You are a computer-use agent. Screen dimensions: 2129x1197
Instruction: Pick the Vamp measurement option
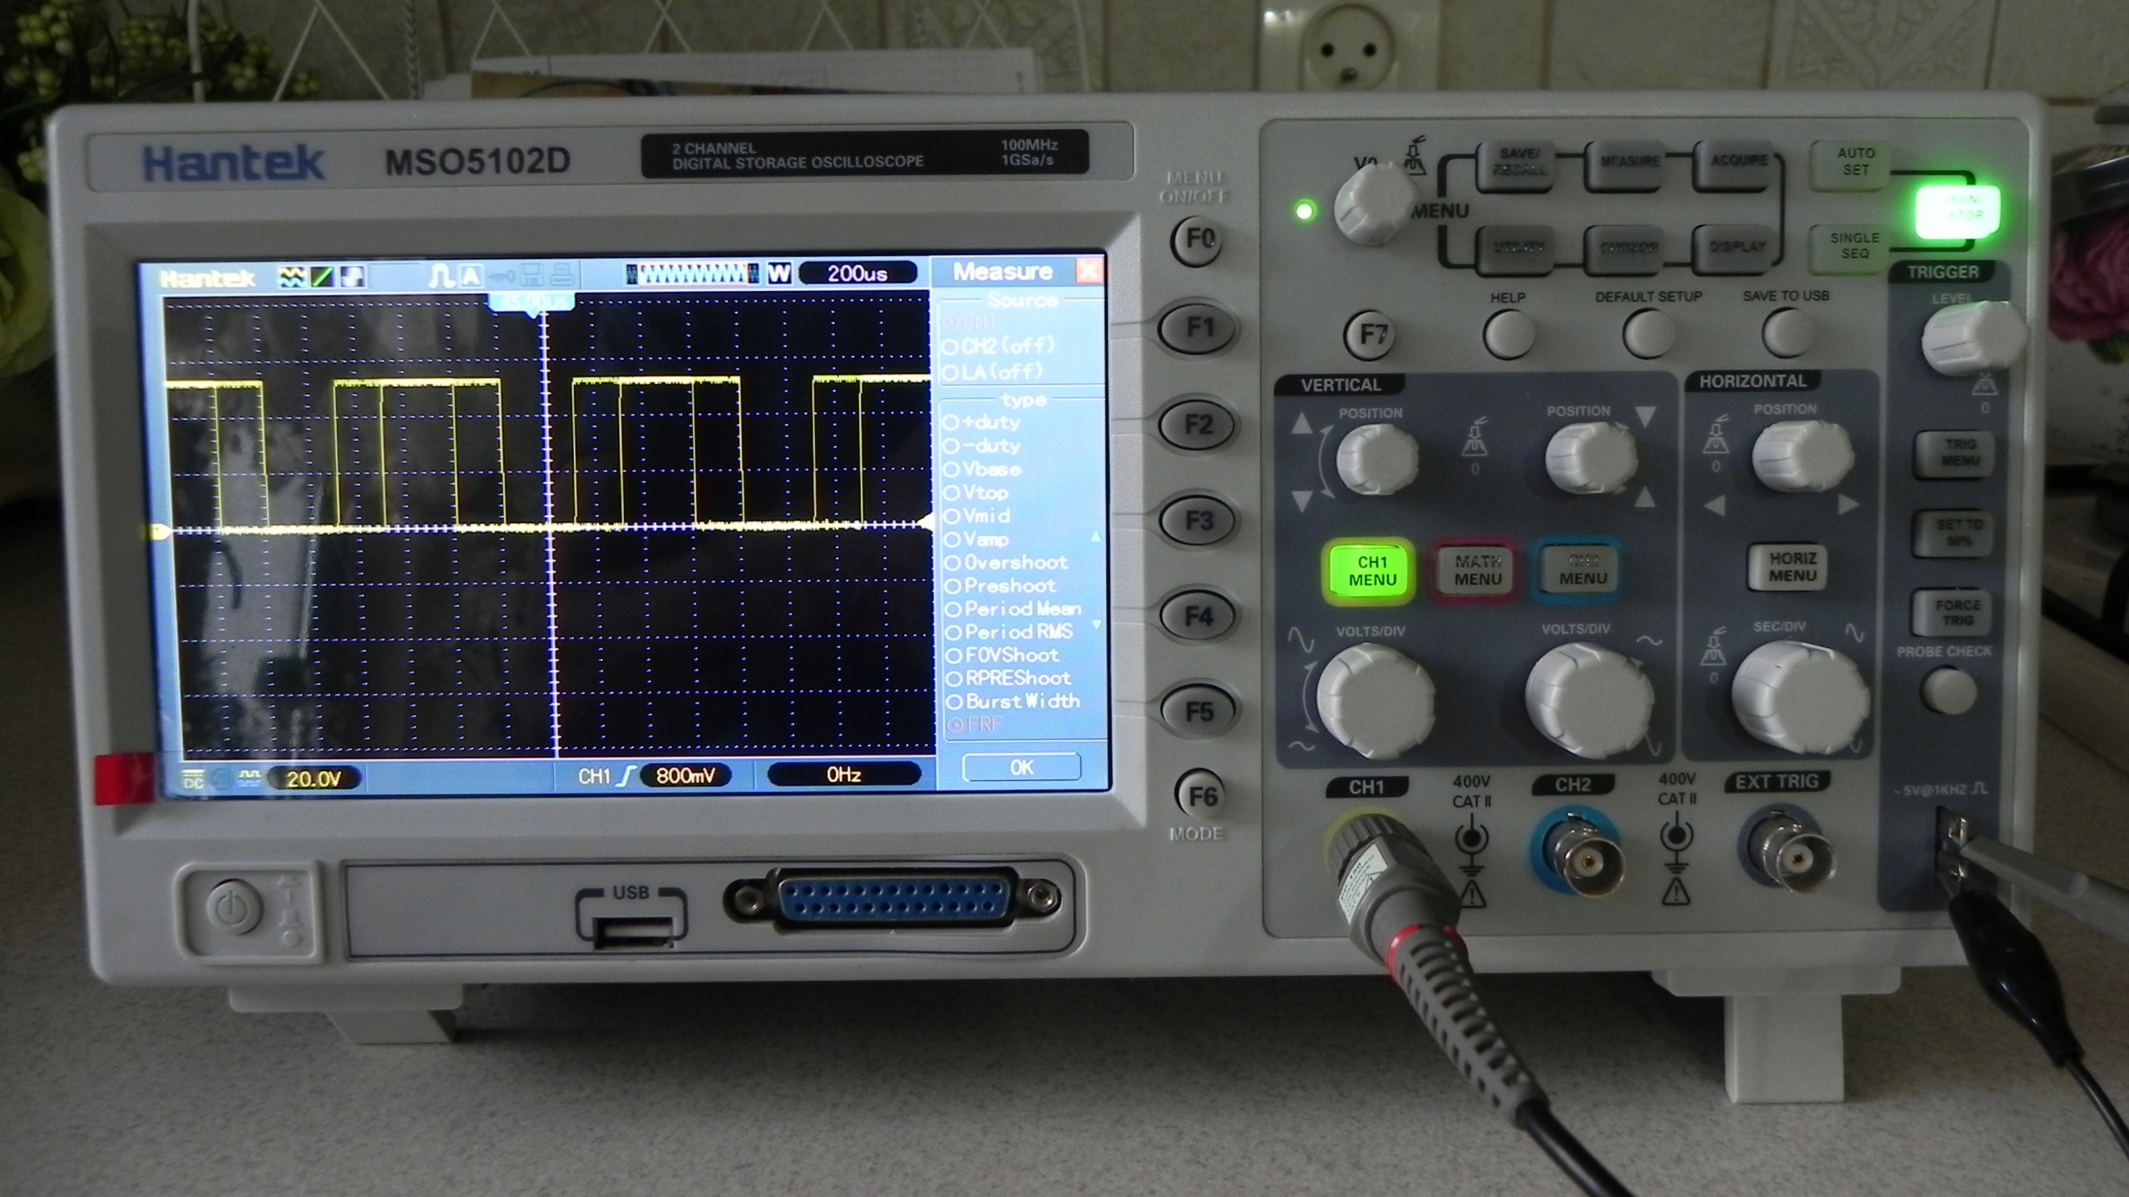point(976,539)
